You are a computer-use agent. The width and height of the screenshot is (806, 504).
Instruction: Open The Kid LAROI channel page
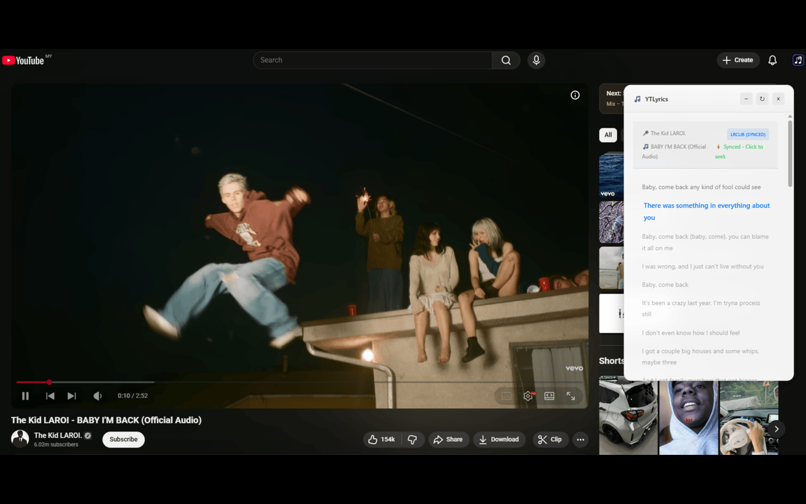pyautogui.click(x=59, y=435)
